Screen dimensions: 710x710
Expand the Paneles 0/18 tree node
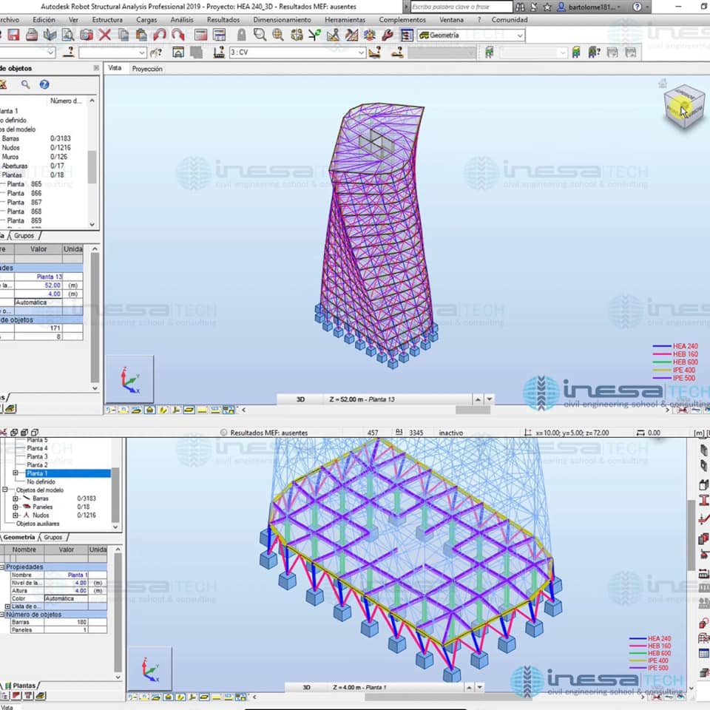pyautogui.click(x=16, y=507)
